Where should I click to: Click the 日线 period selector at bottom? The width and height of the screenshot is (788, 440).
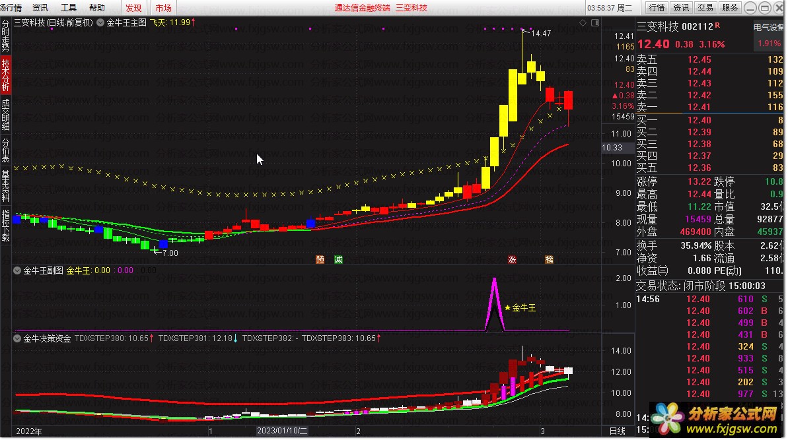617,431
